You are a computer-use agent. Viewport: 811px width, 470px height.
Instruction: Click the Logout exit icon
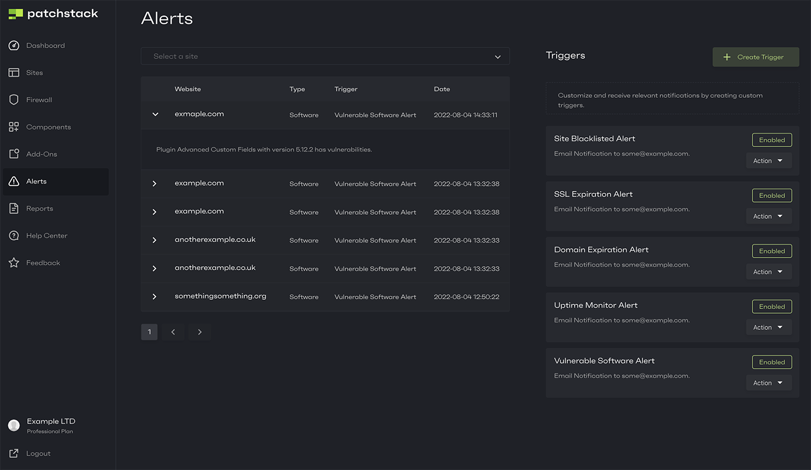click(14, 453)
